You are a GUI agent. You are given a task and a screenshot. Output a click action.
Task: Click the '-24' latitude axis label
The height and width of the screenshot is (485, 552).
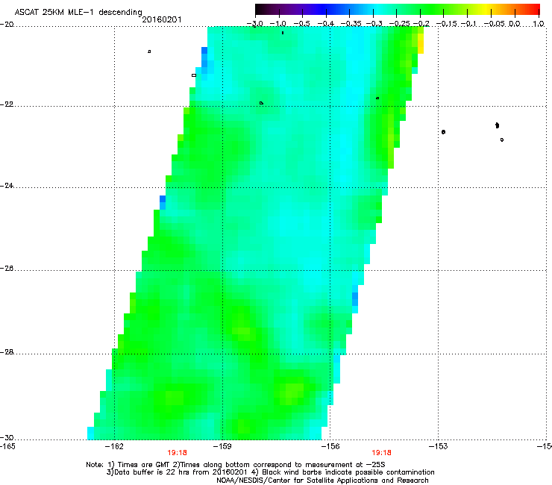[x=7, y=186]
